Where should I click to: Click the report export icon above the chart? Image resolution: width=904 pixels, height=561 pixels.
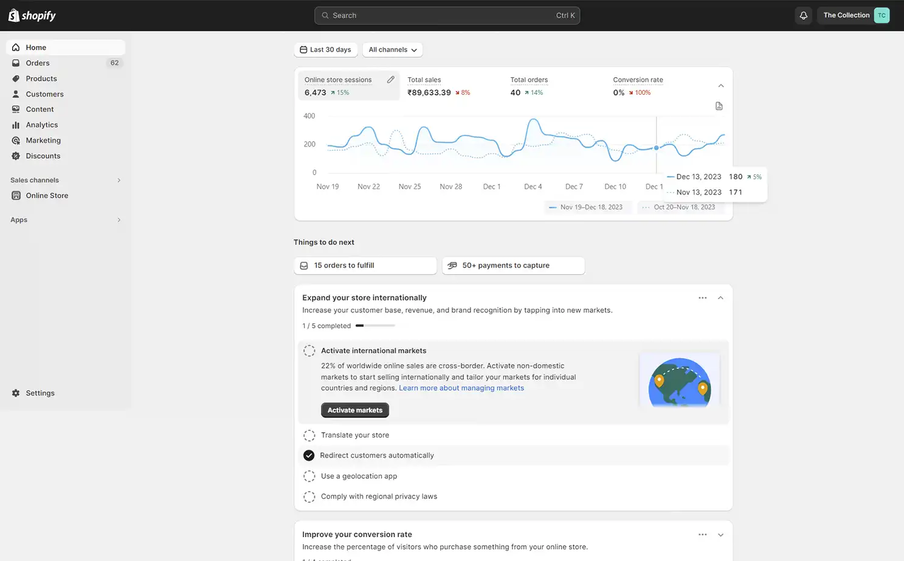point(719,106)
